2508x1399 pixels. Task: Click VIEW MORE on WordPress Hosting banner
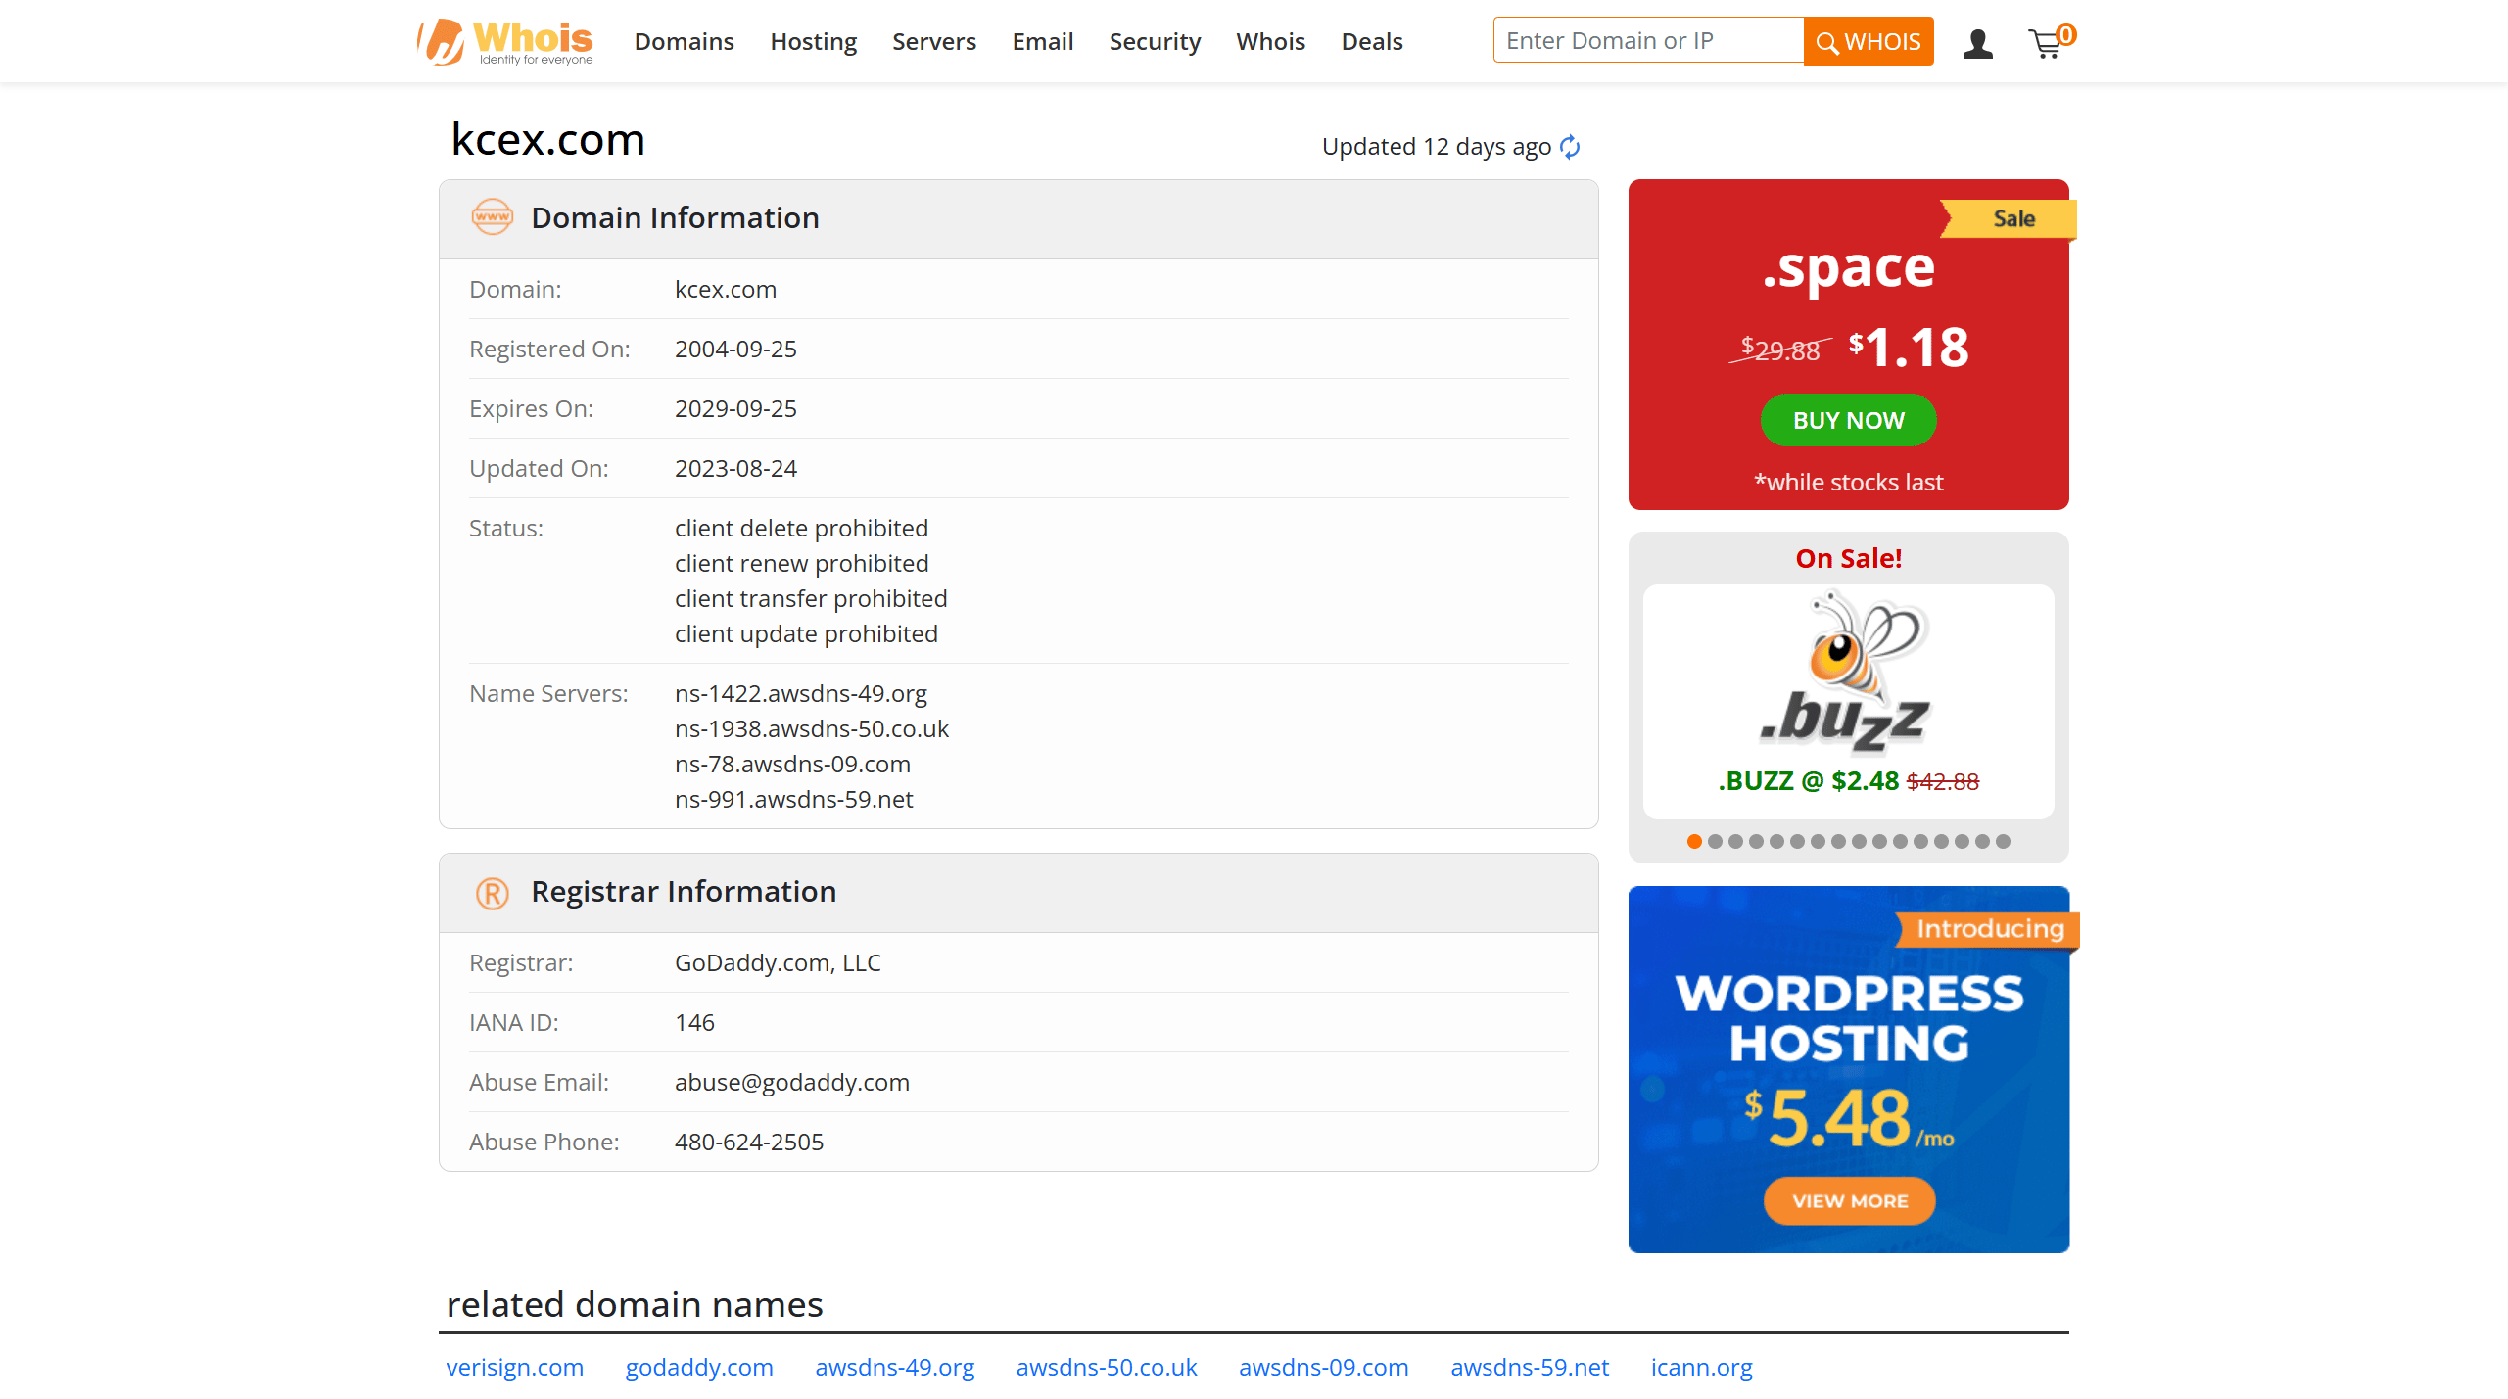coord(1849,1200)
